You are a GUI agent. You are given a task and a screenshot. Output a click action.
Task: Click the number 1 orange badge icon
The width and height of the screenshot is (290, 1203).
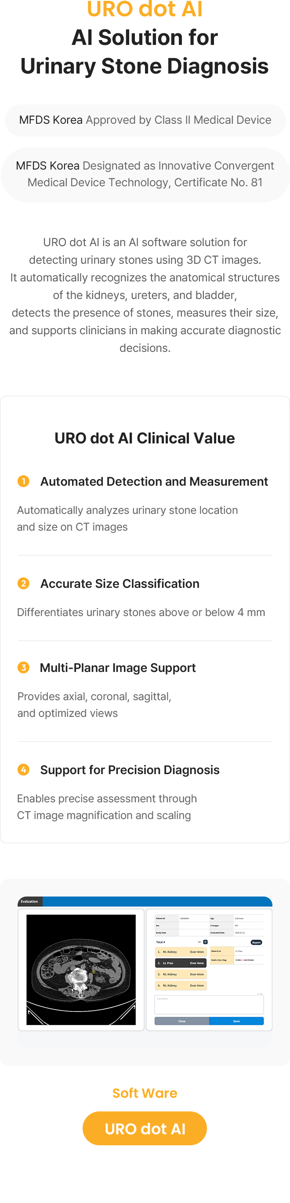tap(23, 481)
